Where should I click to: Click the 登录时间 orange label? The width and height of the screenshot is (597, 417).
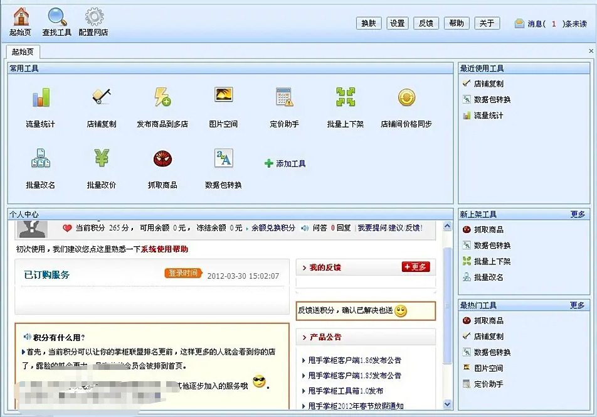coord(183,273)
